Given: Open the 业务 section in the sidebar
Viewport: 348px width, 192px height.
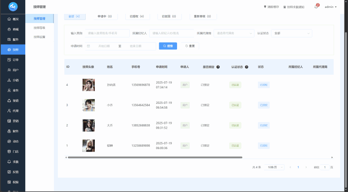Looking at the screenshot, I should coord(13,90).
